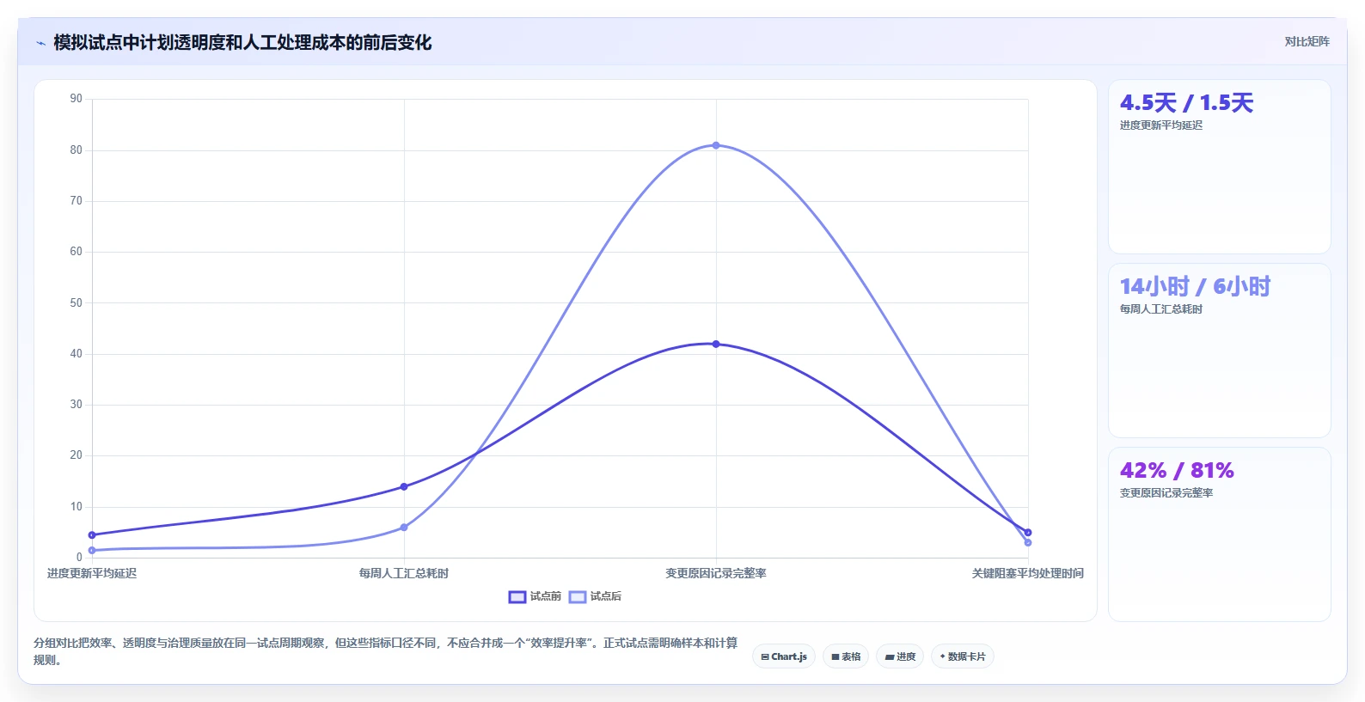
Task: Click the x-axis label 每周人工汇总耗时
Action: point(404,573)
